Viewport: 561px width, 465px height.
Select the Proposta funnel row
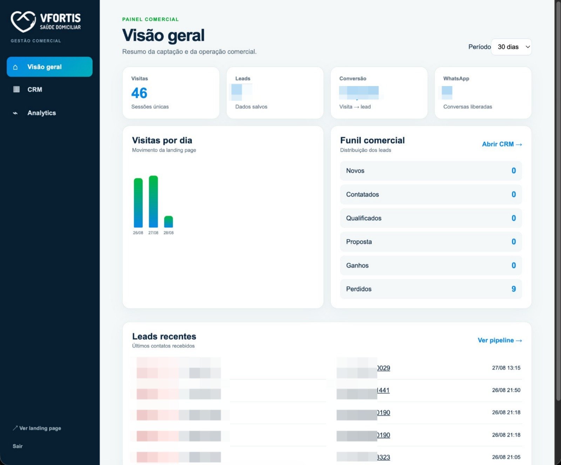coord(431,242)
